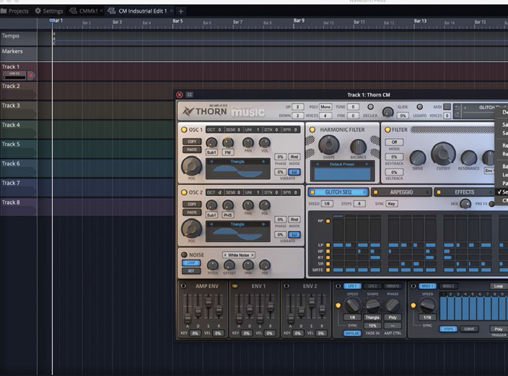This screenshot has width=508, height=376.
Task: Toggle the Filter power LED
Action: pos(387,130)
